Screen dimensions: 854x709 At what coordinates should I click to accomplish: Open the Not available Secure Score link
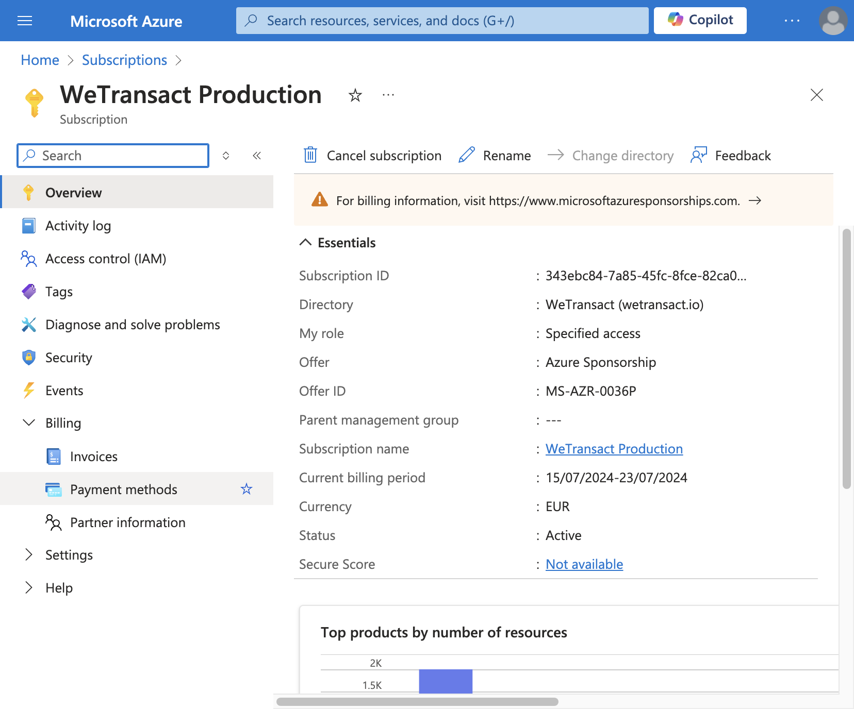(584, 564)
